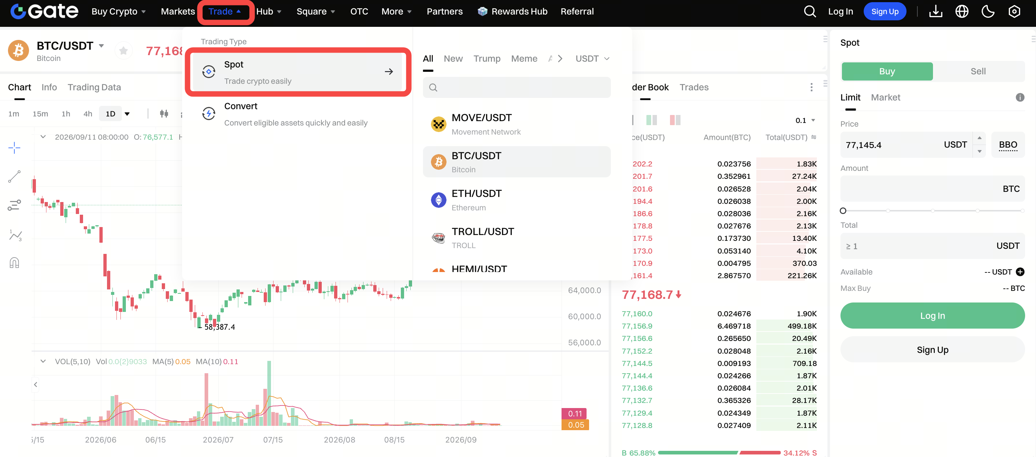Toggle dark mode moon icon

pyautogui.click(x=988, y=12)
